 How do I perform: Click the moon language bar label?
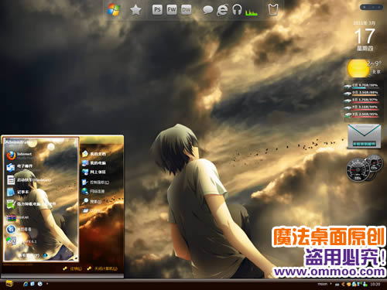click(323, 284)
